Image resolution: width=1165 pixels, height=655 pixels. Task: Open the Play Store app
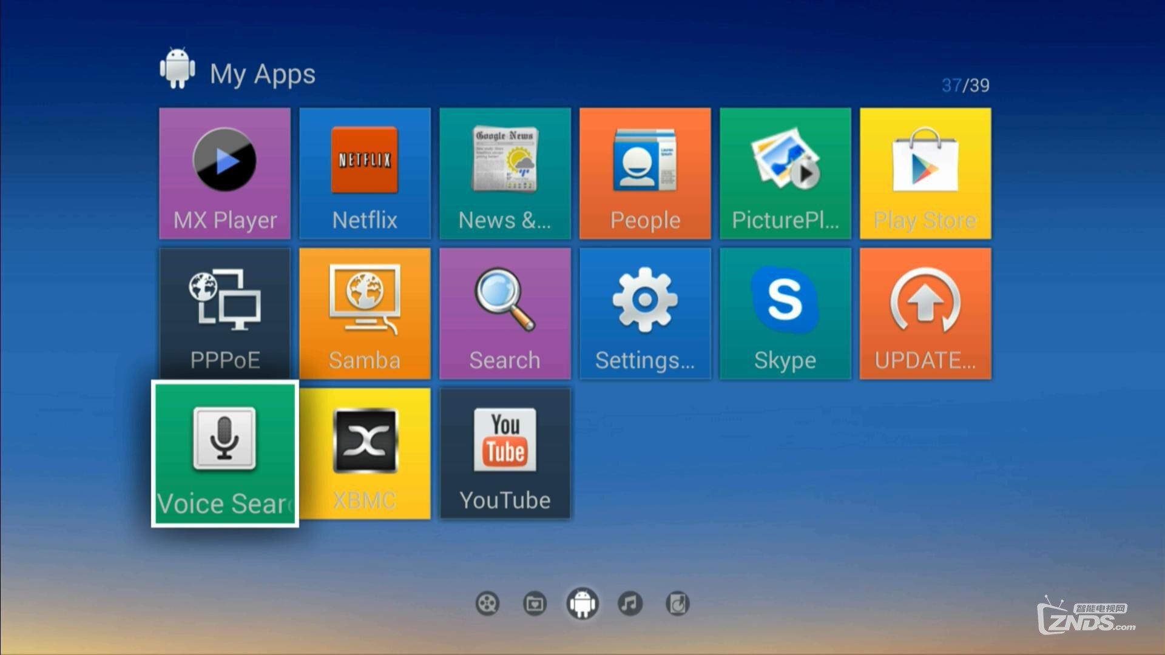[x=925, y=173]
